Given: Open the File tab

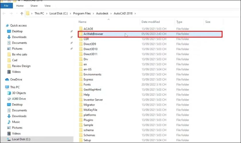Looking at the screenshot, I should tap(6, 6).
